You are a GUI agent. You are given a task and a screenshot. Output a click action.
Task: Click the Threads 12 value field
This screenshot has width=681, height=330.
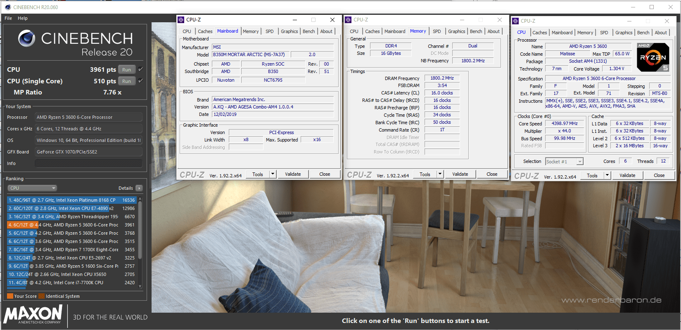663,161
